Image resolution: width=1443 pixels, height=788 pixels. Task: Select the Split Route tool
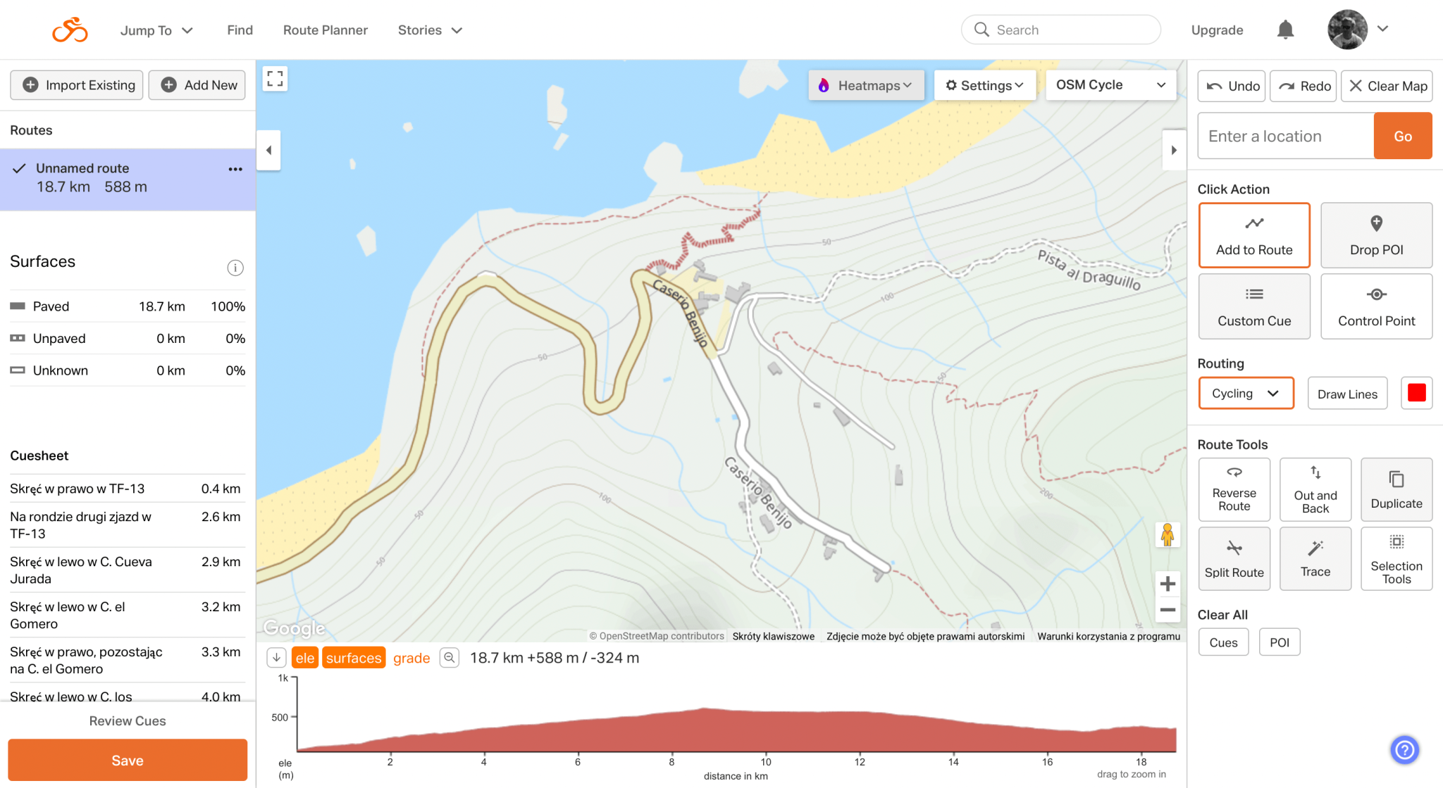point(1234,558)
